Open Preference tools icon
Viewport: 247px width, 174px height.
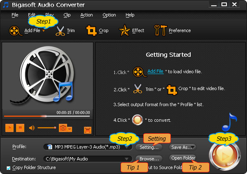pos(161,30)
